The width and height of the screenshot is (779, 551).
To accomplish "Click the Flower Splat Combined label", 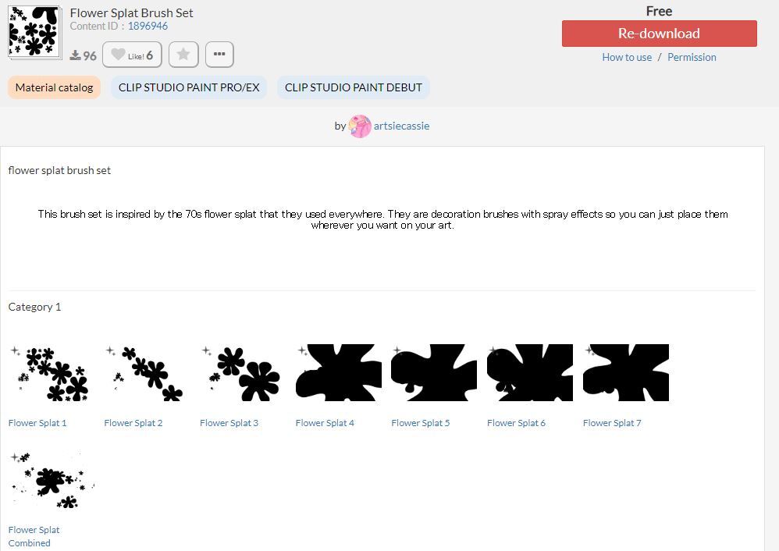I will point(34,536).
